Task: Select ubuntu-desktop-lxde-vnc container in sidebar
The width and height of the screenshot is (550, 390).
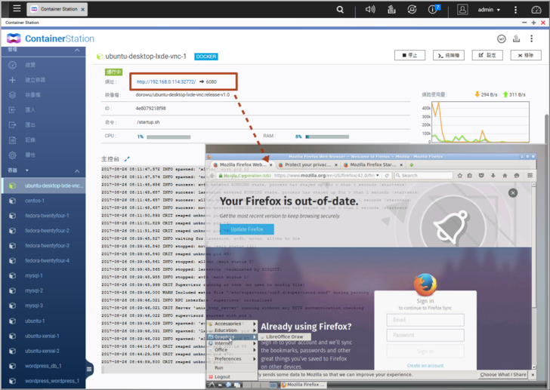Action: (43, 186)
